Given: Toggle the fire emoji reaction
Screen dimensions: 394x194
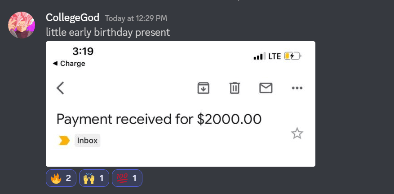Looking at the screenshot, I should click(x=61, y=178).
